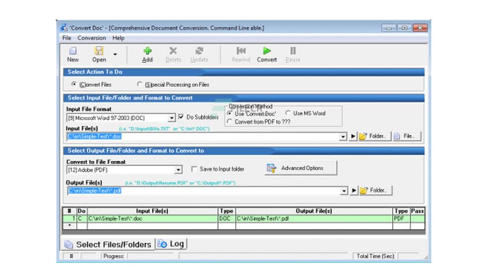The height and width of the screenshot is (279, 482).
Task: Click the DOC type cell in row 1
Action: coord(227,219)
